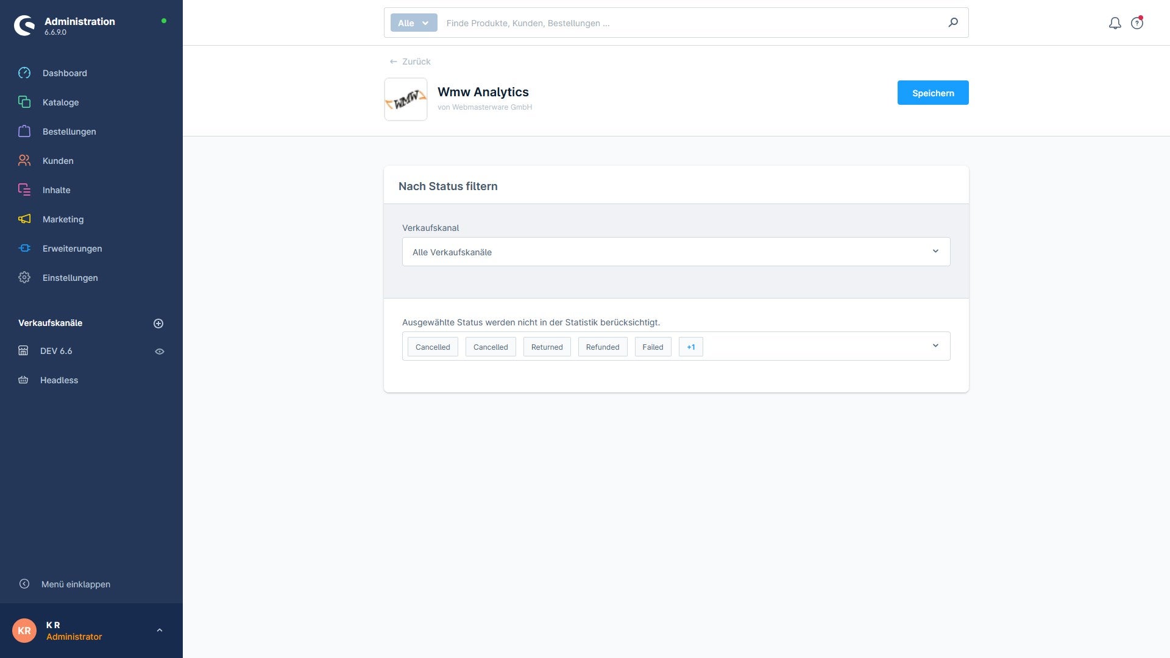The height and width of the screenshot is (658, 1170).
Task: Click the first Cancelled status tag
Action: 433,347
